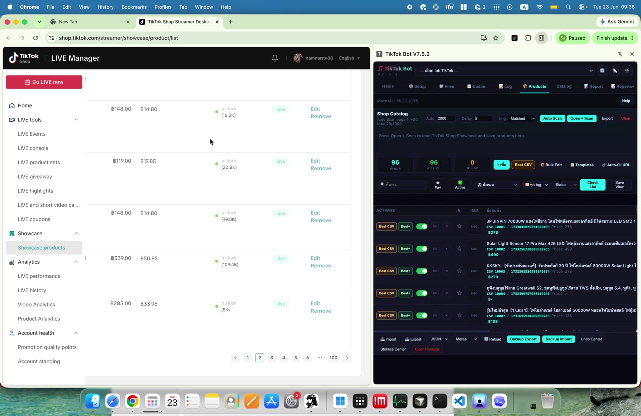Click the Backup Export button

(x=523, y=339)
